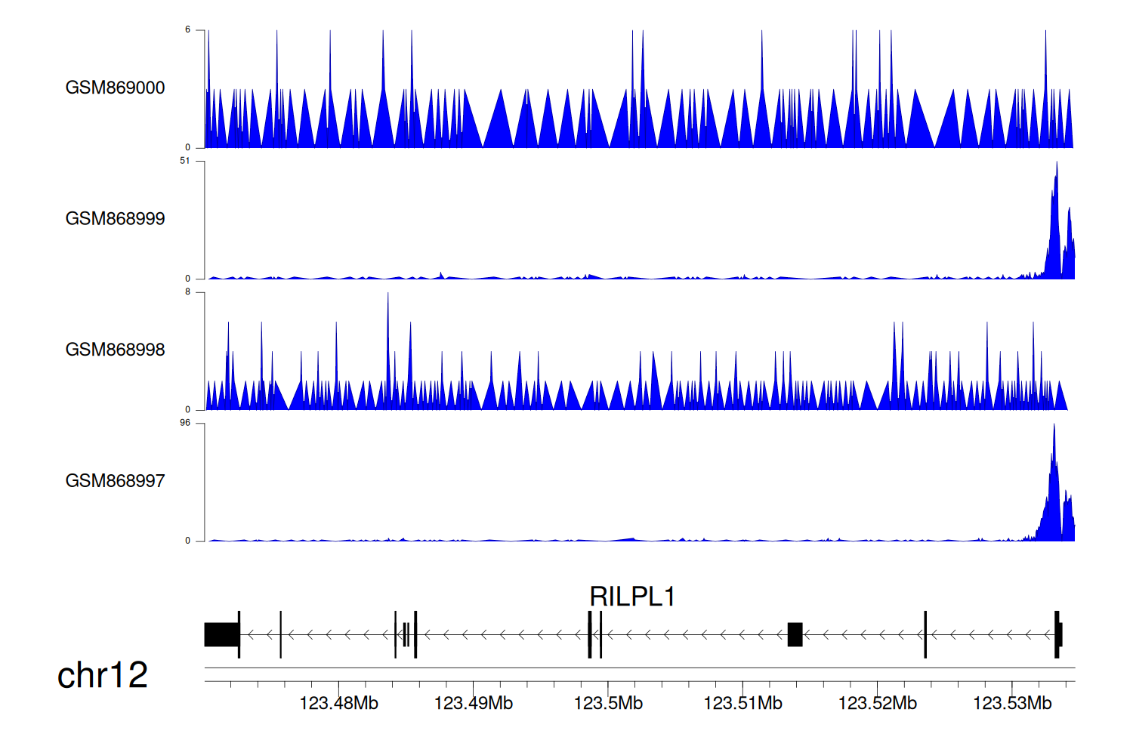The image size is (1133, 740).
Task: Select the y-axis maximum value 8
Action: tap(188, 291)
